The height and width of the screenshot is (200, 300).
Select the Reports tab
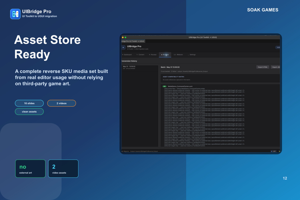pyautogui.click(x=165, y=54)
